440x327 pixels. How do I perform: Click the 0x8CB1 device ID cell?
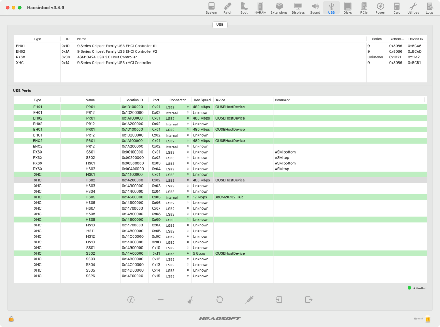[415, 63]
